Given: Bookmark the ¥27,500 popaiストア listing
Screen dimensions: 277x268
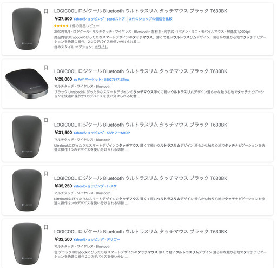Looking at the screenshot, I should point(46,11).
